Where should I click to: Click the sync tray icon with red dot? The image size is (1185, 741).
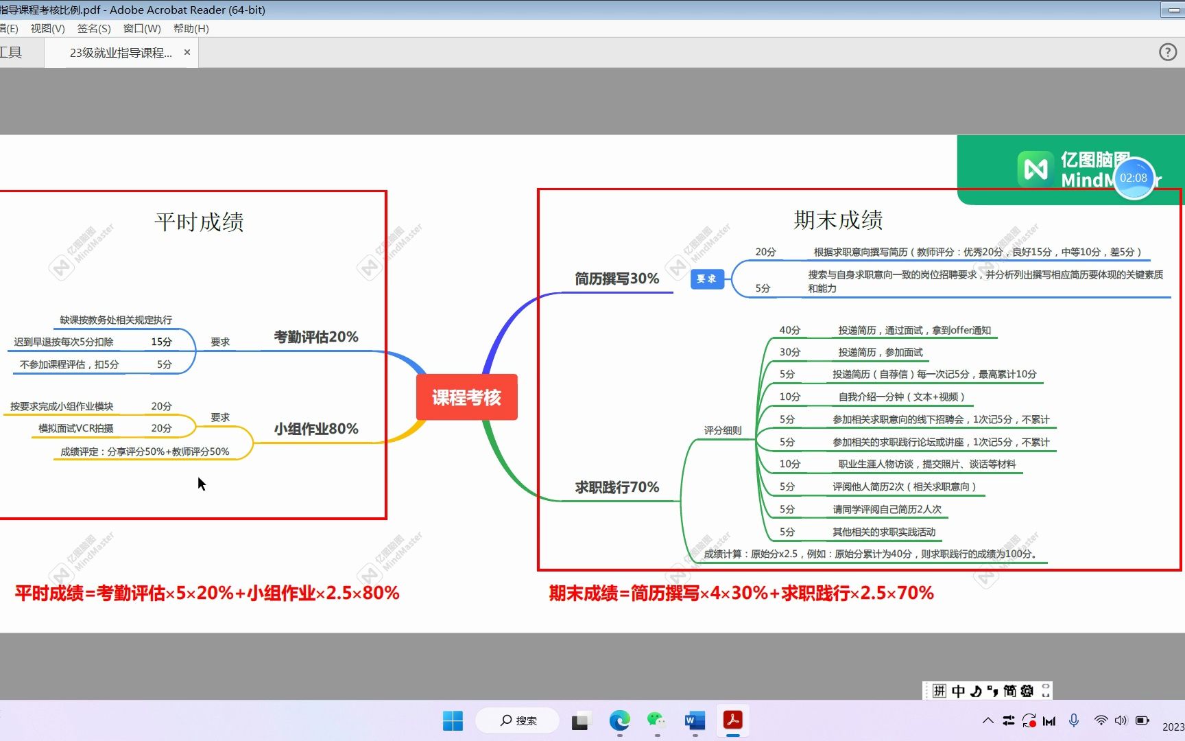(1029, 720)
